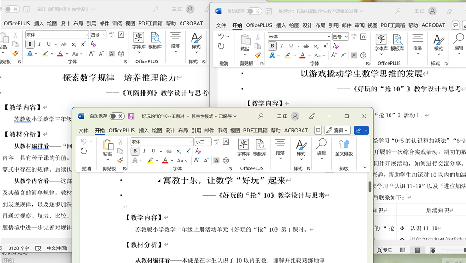Image resolution: width=466 pixels, height=263 pixels.
Task: Click Cut scissors icon in front window
Action: point(120,142)
